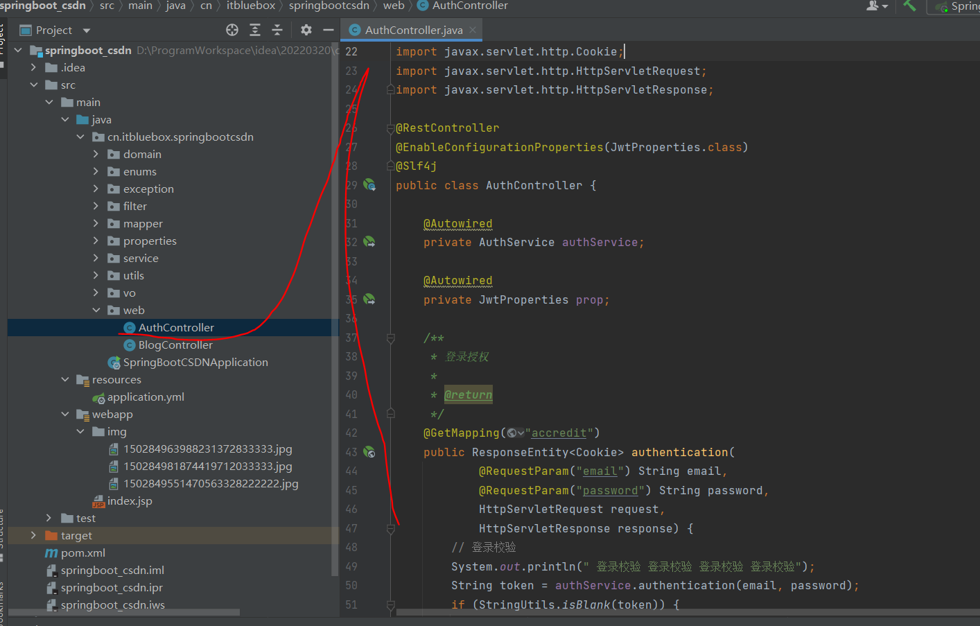
Task: Select AuthController class in tree
Action: pos(176,327)
